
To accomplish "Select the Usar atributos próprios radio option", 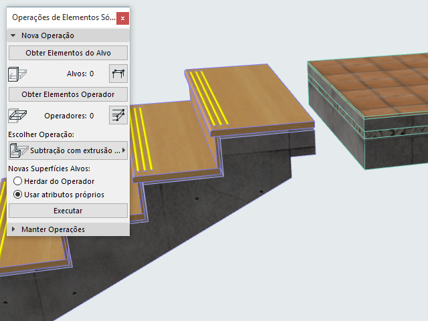I will 18,195.
